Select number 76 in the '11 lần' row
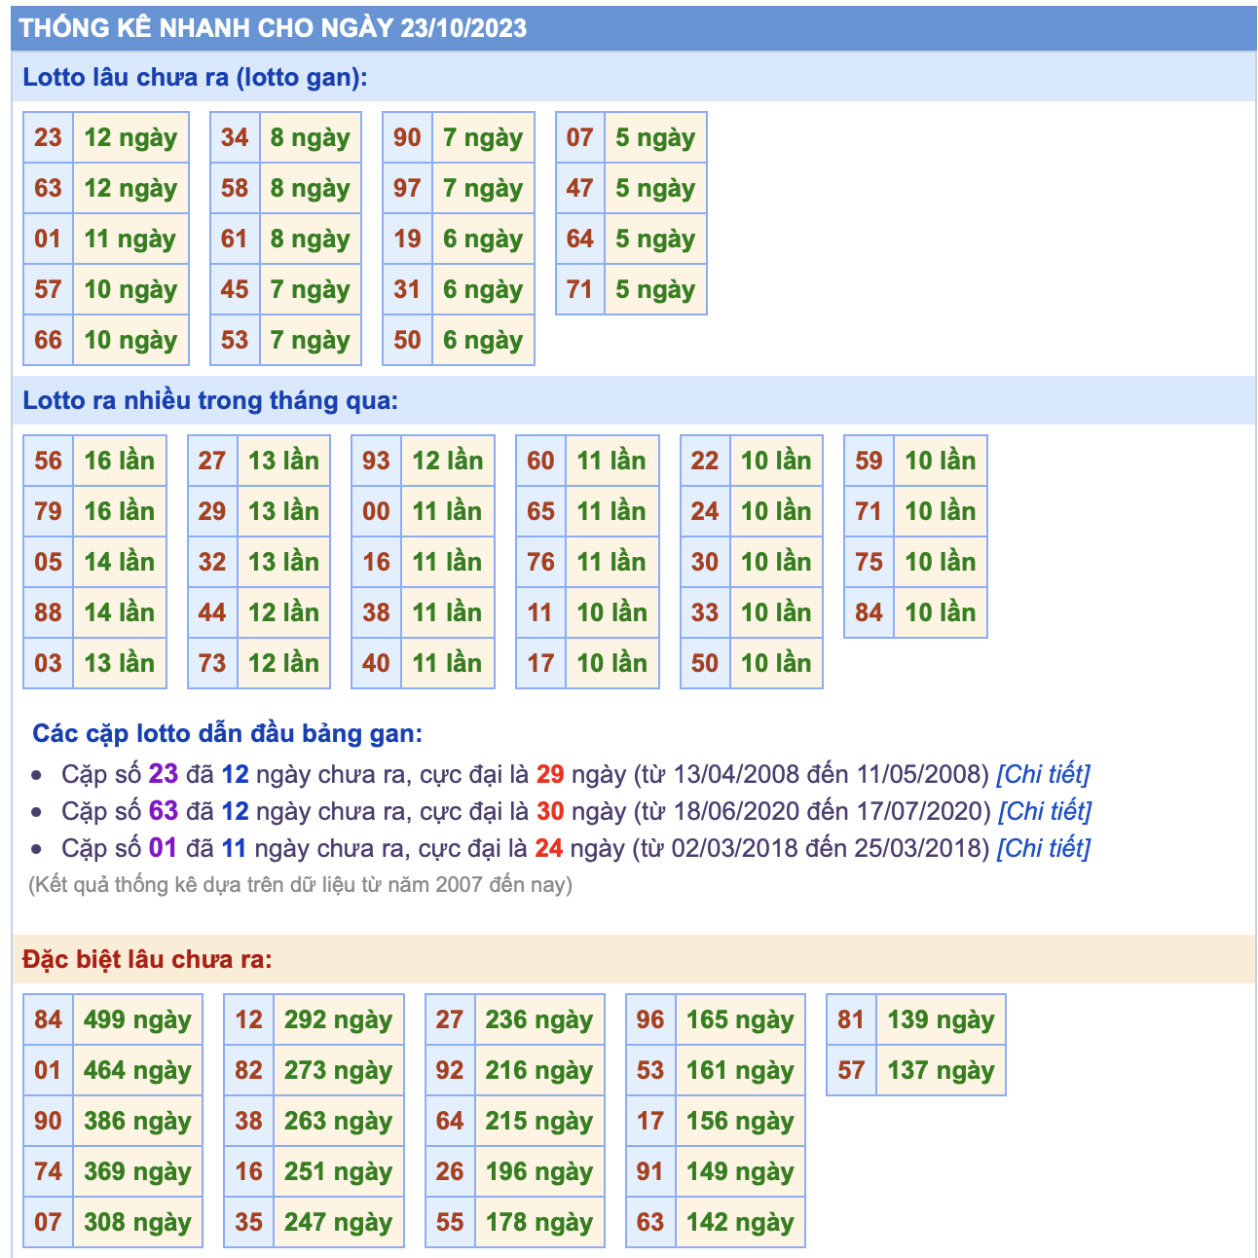 pyautogui.click(x=540, y=562)
